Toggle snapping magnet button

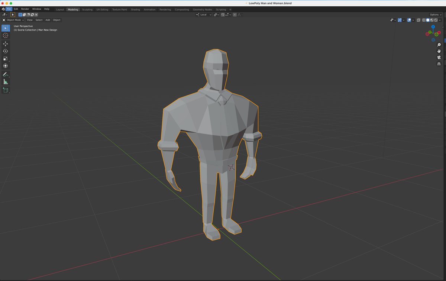point(223,15)
